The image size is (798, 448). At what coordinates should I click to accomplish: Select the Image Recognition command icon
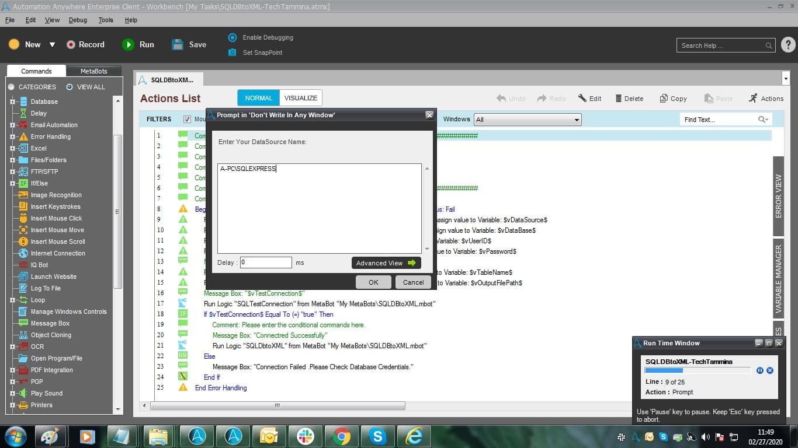click(x=23, y=195)
